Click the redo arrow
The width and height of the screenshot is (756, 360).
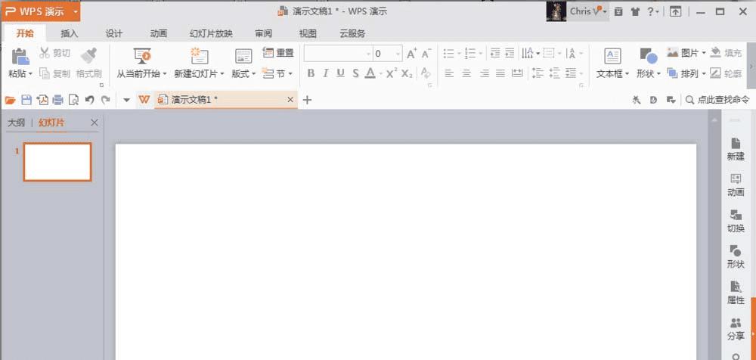pos(106,100)
